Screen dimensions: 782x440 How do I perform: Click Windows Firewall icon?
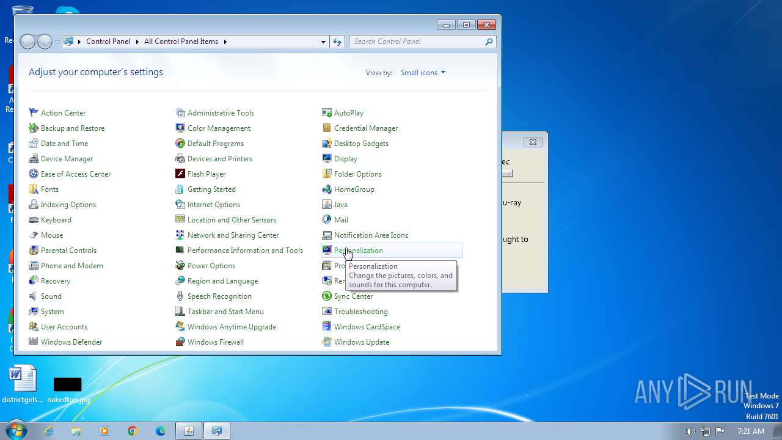point(180,342)
